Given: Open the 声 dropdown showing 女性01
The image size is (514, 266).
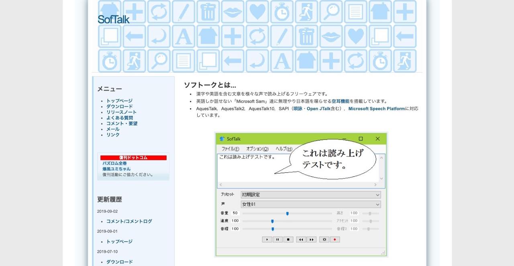Looking at the screenshot, I should (310, 204).
